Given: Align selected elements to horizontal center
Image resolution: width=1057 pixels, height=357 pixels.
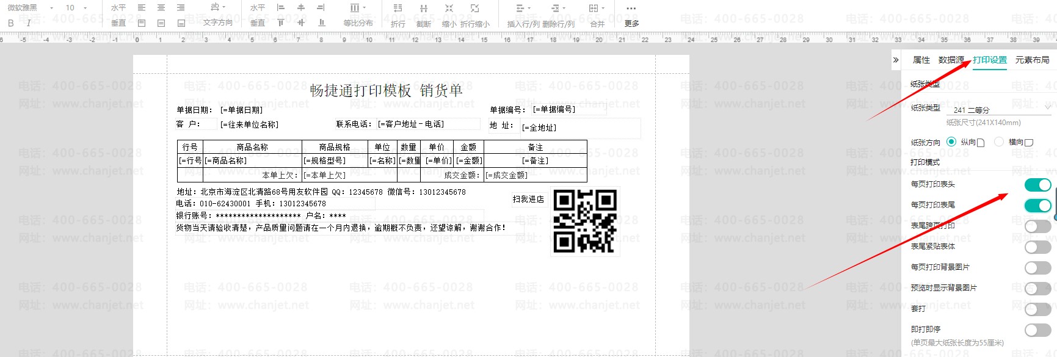Looking at the screenshot, I should click(301, 7).
